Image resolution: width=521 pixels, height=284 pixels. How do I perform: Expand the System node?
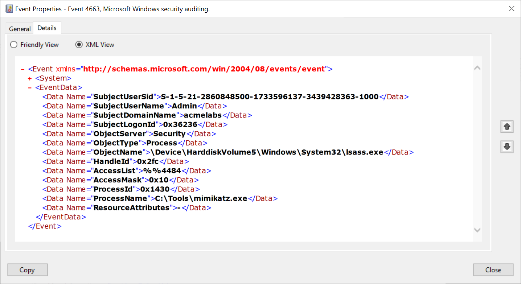coord(30,78)
